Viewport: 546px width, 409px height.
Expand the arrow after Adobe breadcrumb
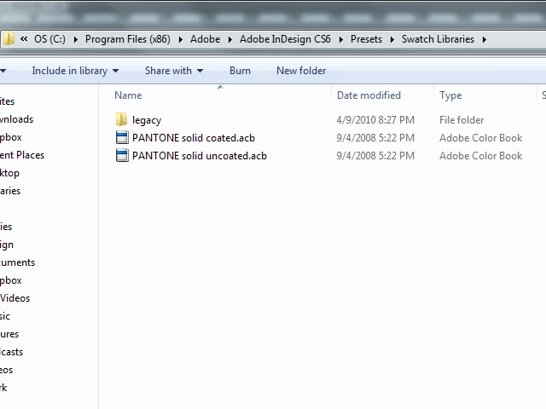[229, 39]
